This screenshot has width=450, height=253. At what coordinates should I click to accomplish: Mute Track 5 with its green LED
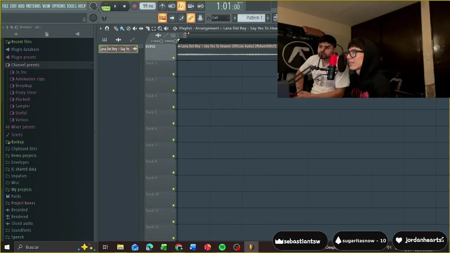tap(173, 123)
